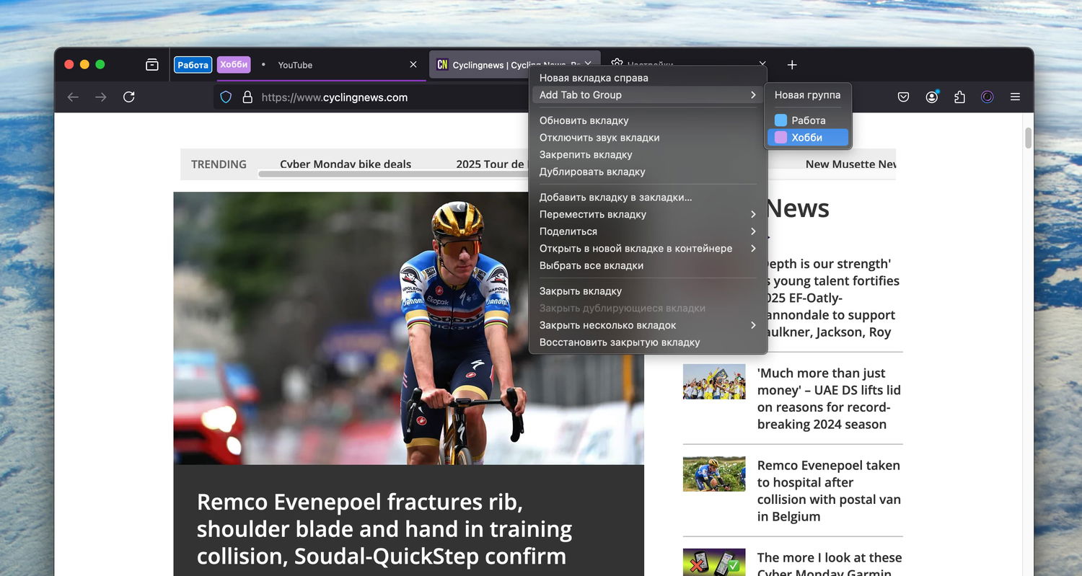Viewport: 1082px width, 576px height.
Task: Click the back navigation arrow
Action: pyautogui.click(x=73, y=97)
